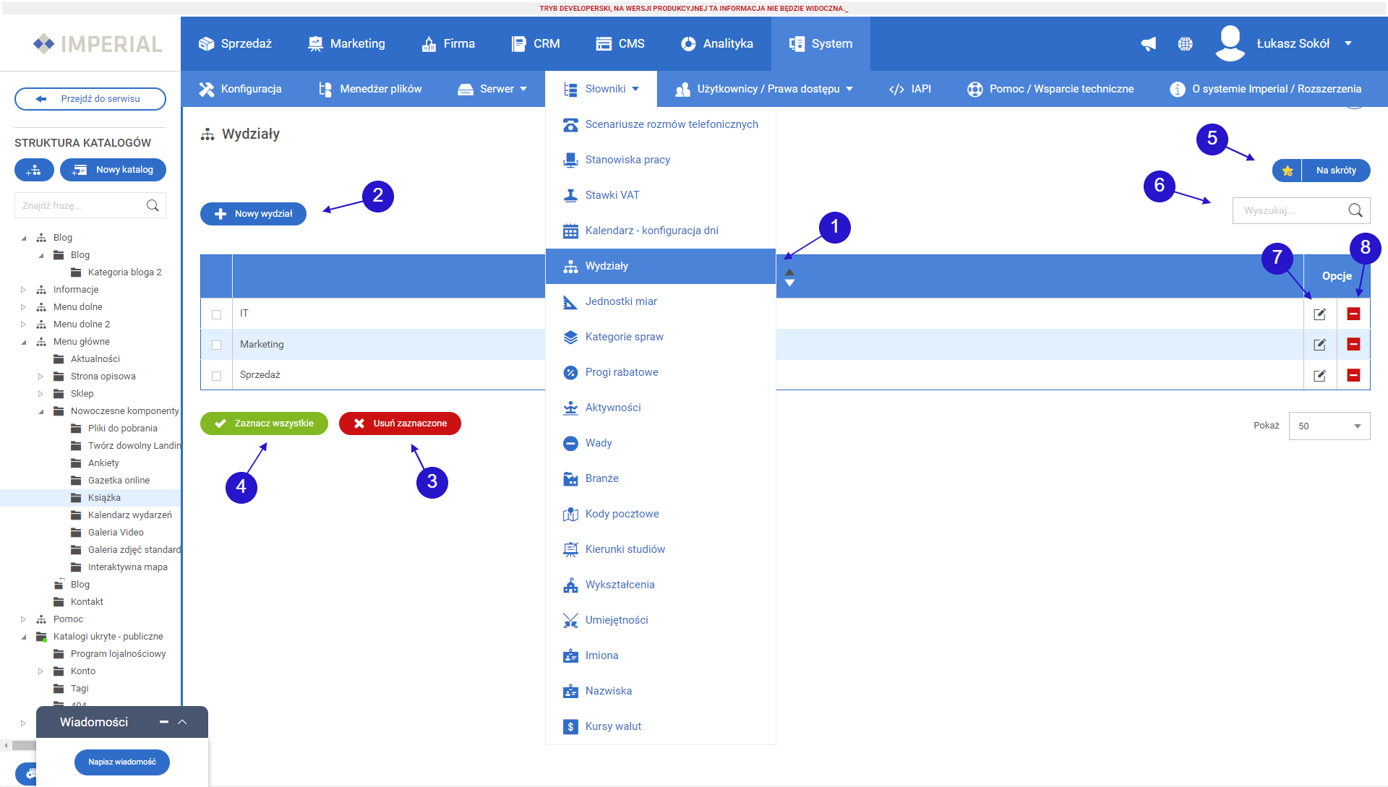Tick the Marketing row checkbox

pos(216,345)
